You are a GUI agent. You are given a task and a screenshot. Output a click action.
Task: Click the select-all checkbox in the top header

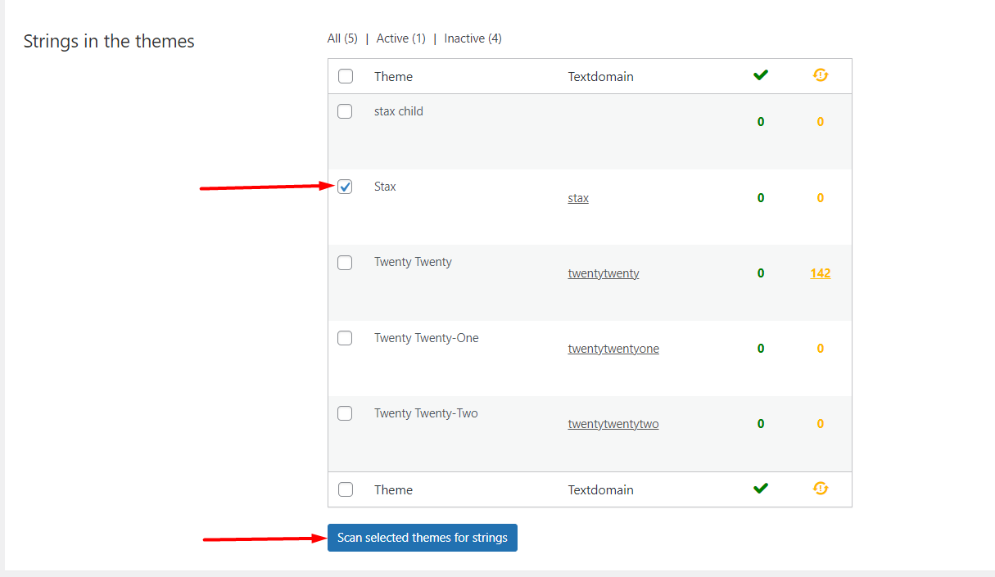coord(345,75)
